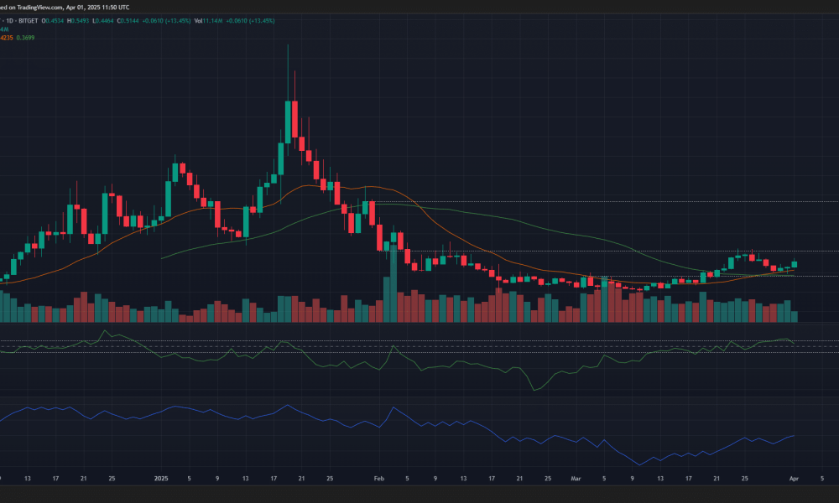
Task: Click the upper dotted horizontal price level line
Action: (607, 202)
